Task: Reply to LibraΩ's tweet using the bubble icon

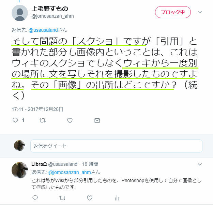Action: click(x=35, y=198)
